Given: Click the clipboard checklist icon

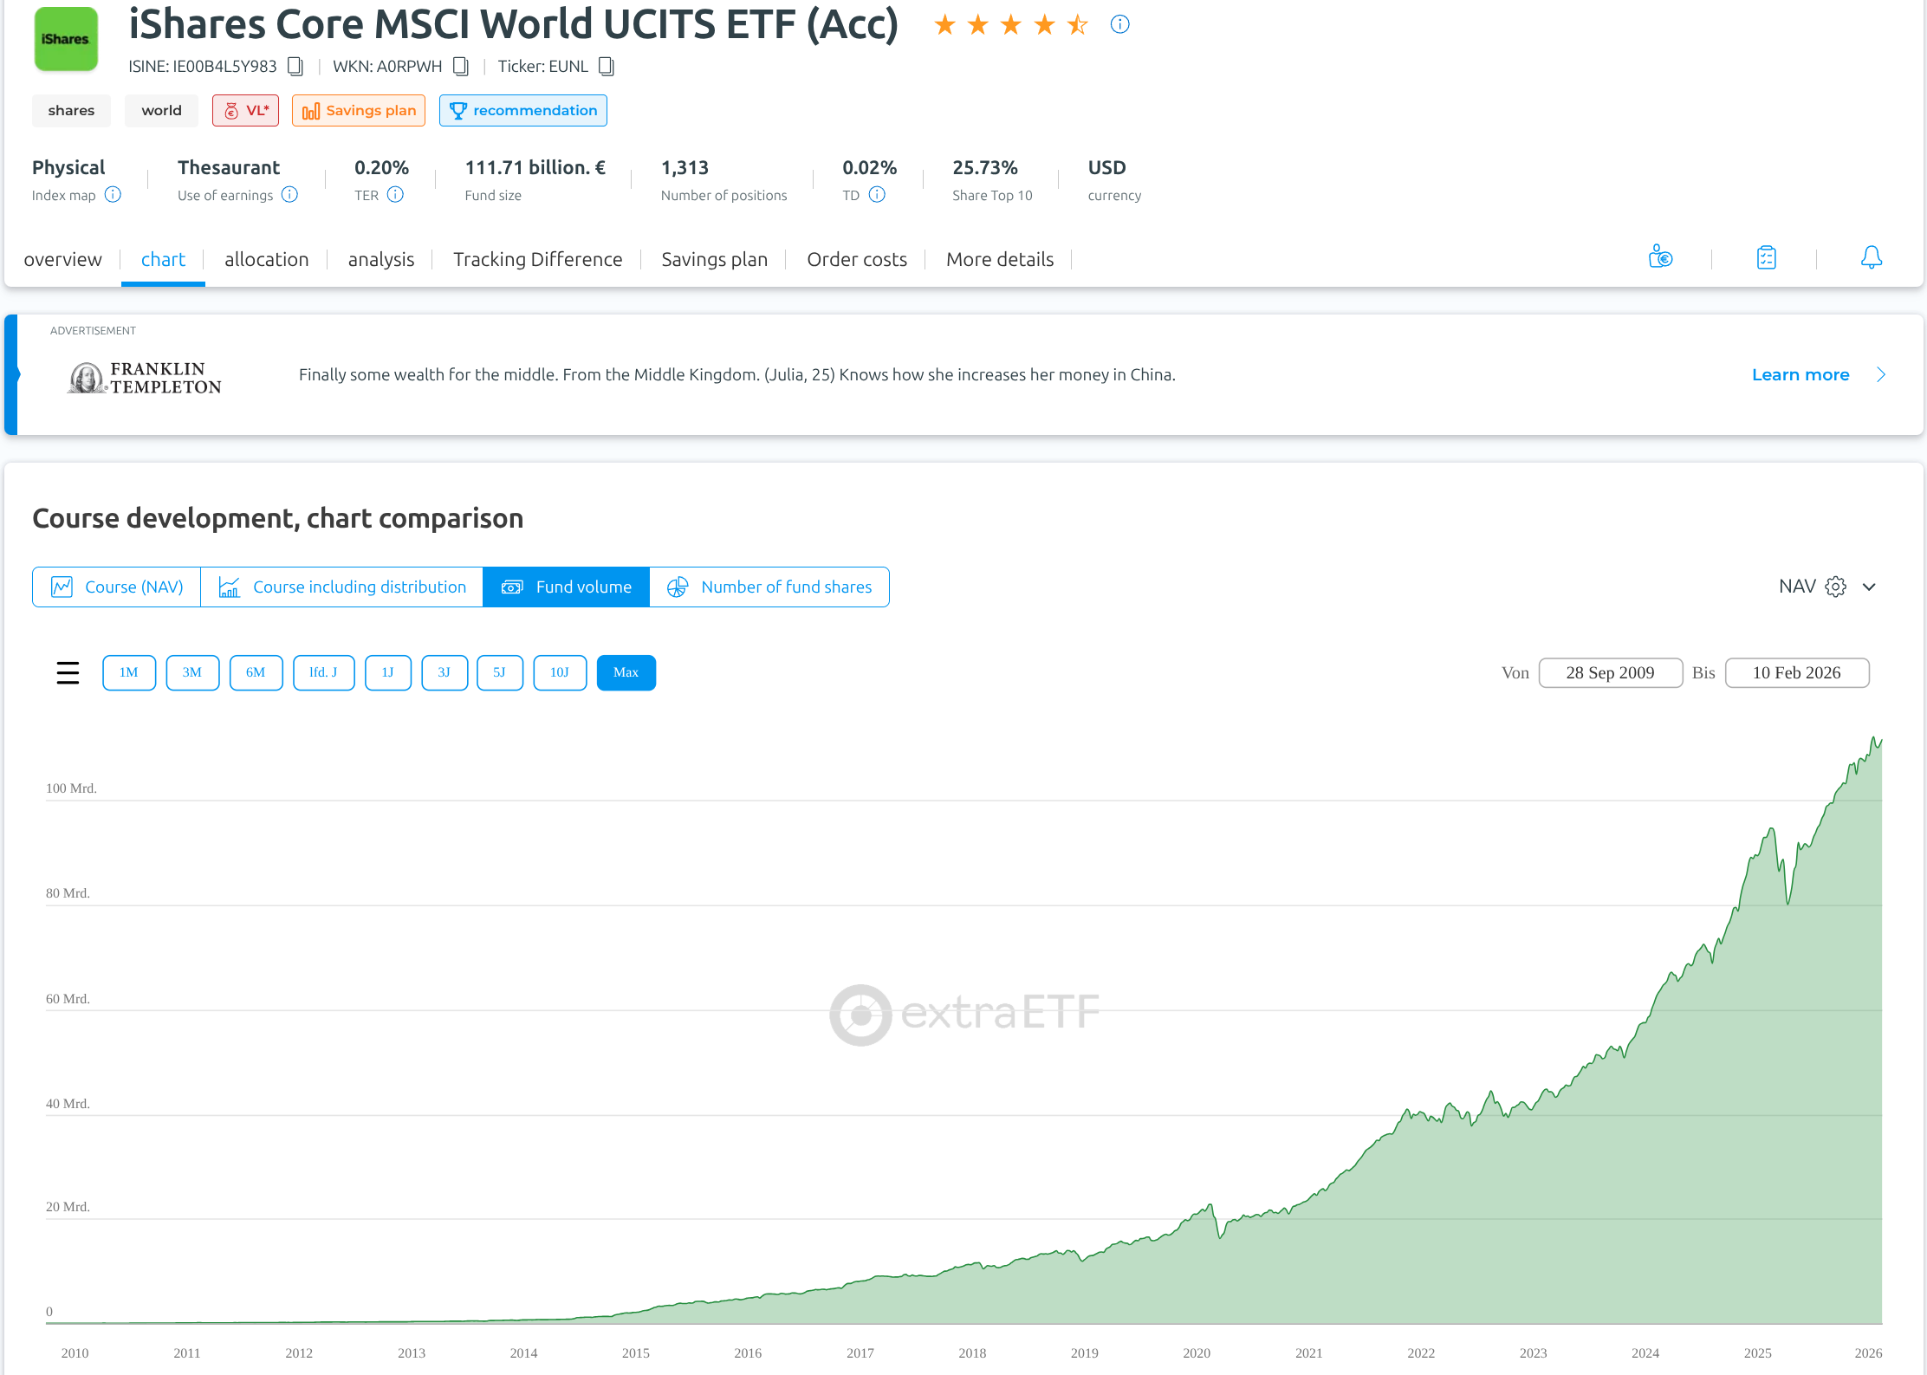Looking at the screenshot, I should tap(1766, 257).
